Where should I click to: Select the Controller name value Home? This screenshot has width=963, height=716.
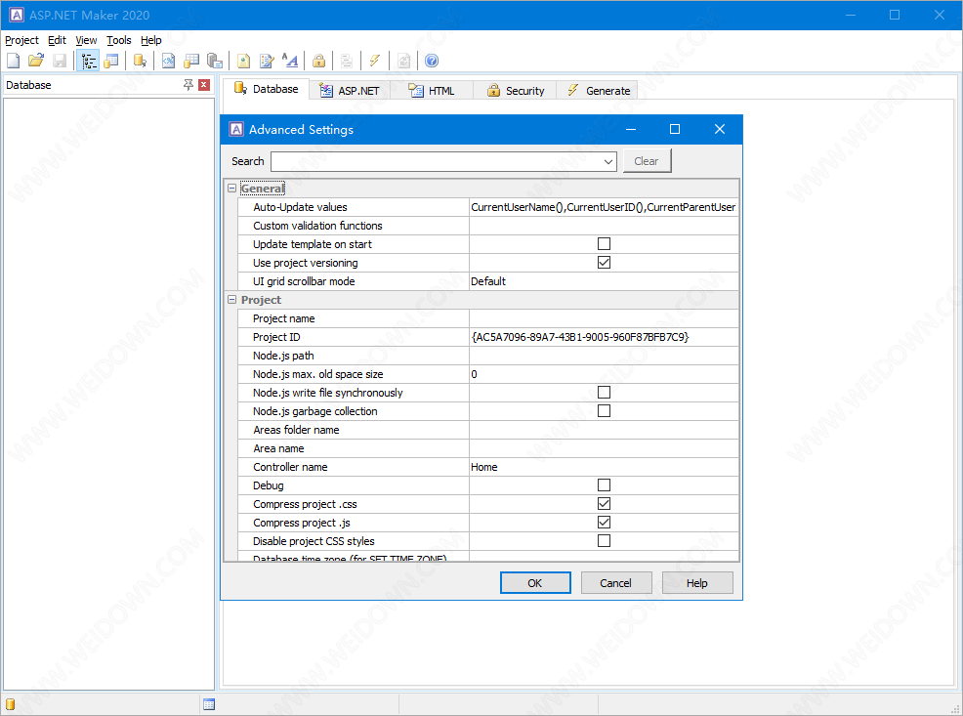[x=604, y=467]
